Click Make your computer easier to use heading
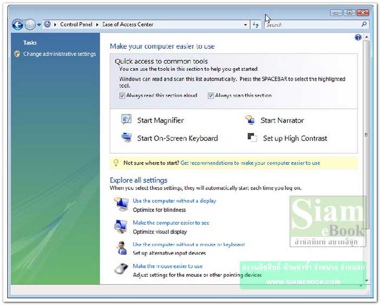 (x=162, y=46)
